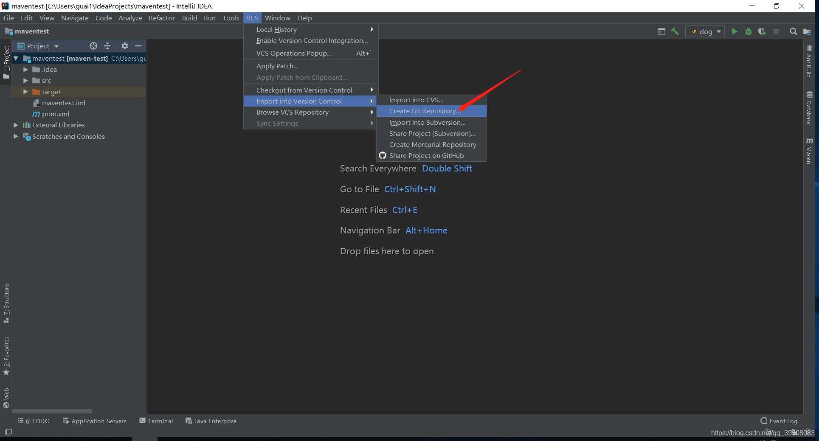Viewport: 819px width, 441px height.
Task: Open the Database side tool window
Action: pos(809,108)
